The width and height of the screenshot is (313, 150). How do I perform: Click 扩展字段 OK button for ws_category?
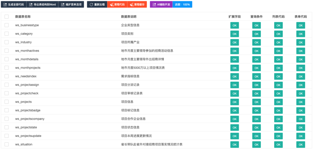point(234,34)
